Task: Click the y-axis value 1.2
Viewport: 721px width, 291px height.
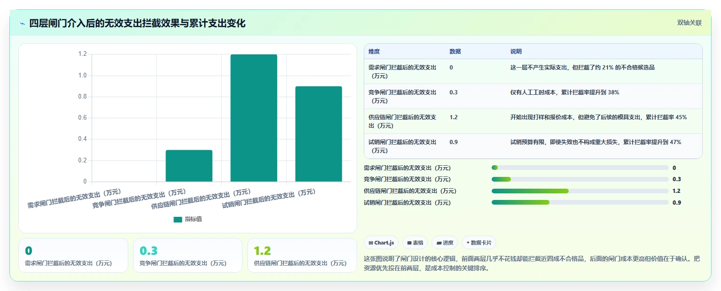Action: coord(82,54)
